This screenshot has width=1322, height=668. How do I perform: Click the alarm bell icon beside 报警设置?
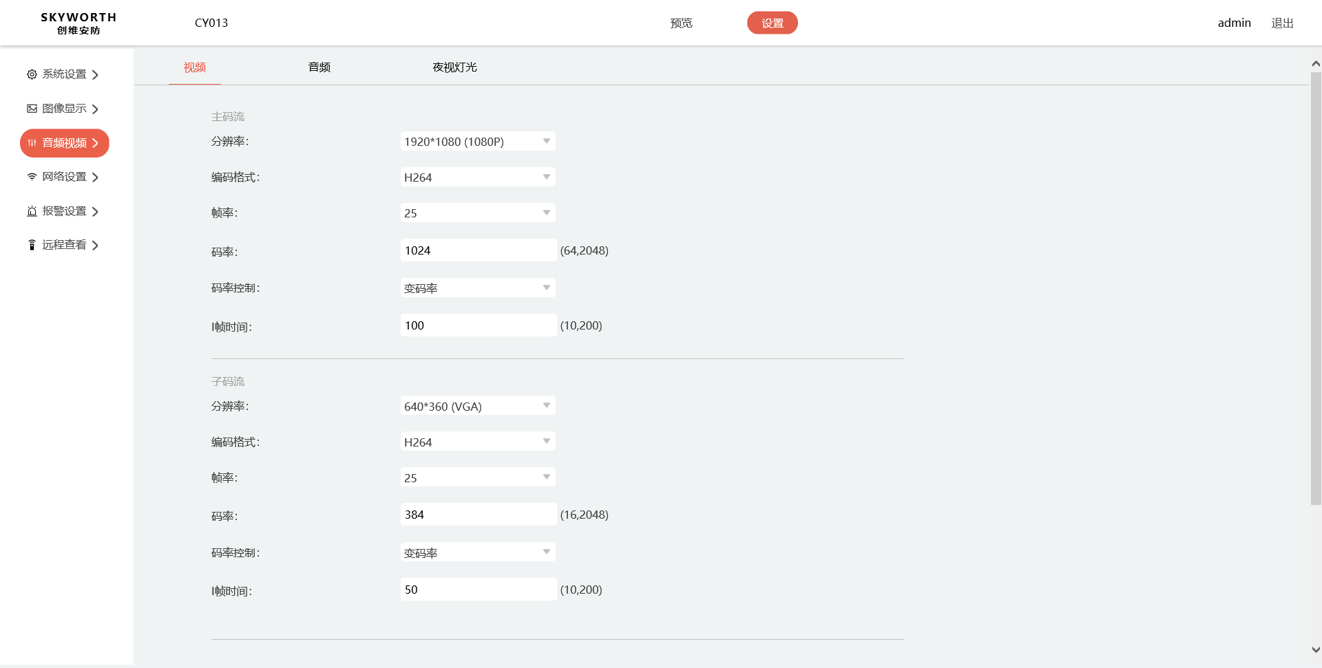tap(32, 211)
